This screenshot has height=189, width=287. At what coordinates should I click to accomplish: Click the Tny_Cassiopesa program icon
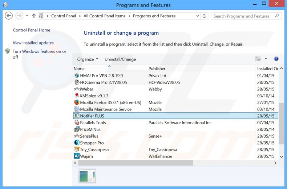(77, 150)
